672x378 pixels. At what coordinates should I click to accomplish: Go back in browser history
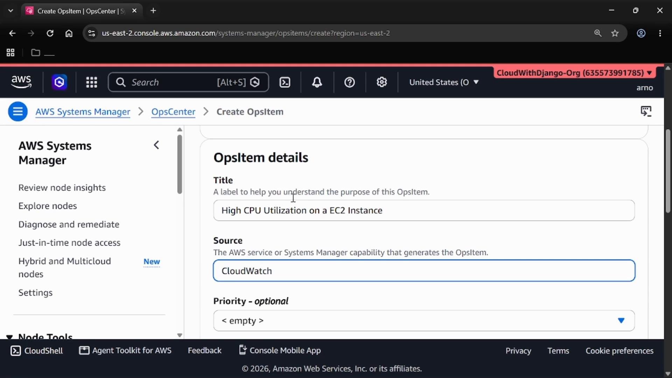pos(12,33)
